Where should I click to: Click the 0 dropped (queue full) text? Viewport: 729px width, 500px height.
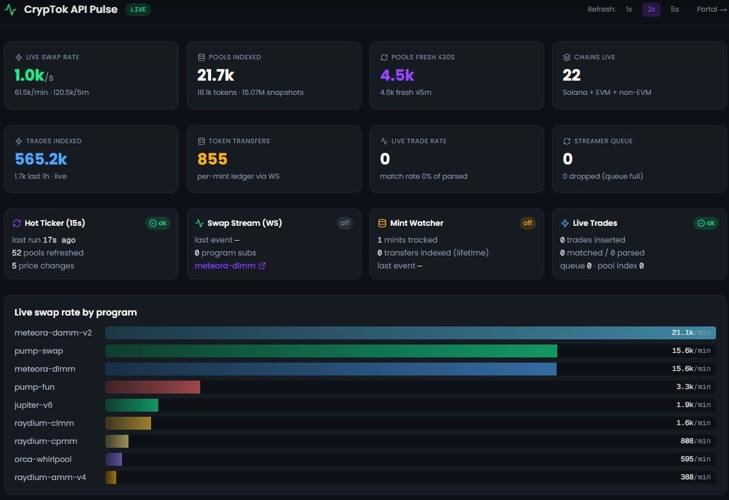pos(603,176)
